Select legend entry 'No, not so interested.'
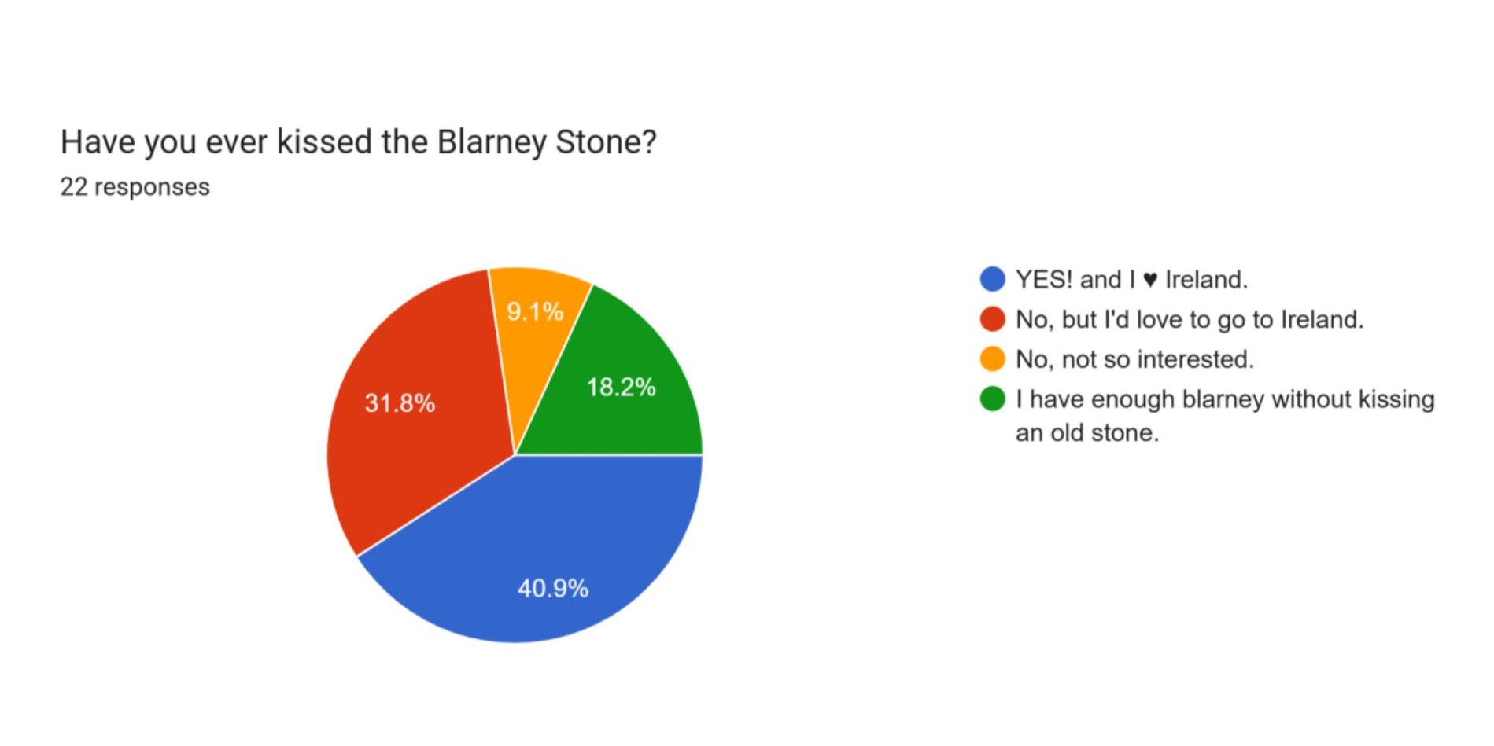 (x=1134, y=359)
